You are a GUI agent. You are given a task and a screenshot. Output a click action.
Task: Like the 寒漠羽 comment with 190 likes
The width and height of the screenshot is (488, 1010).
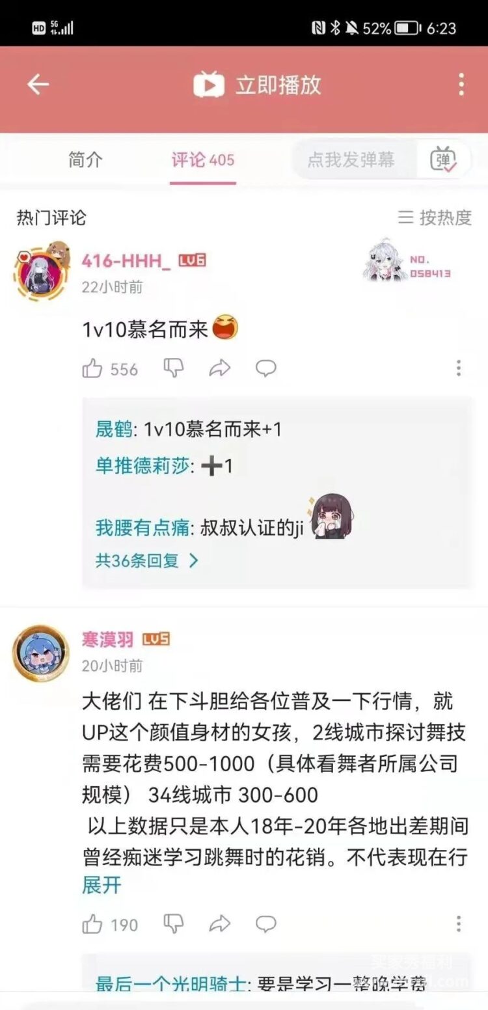point(109,924)
